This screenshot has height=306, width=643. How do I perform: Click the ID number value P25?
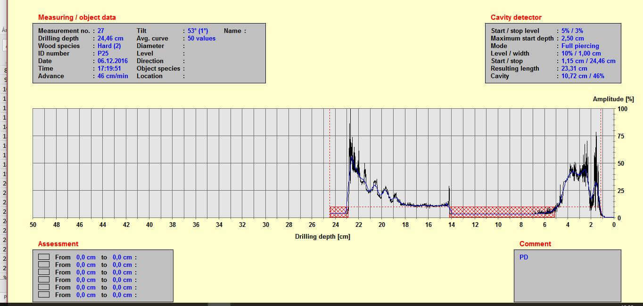pyautogui.click(x=103, y=54)
